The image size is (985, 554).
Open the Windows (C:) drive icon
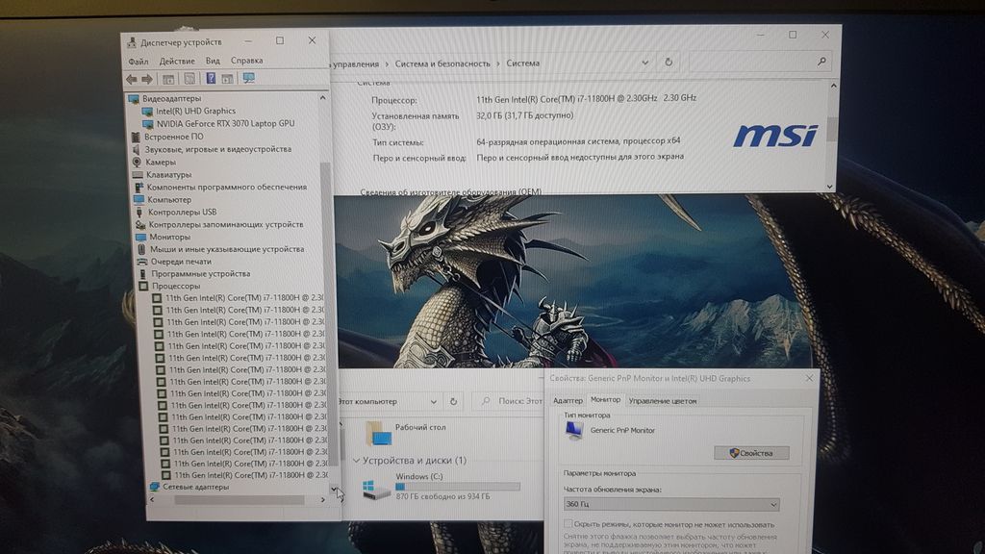tap(376, 490)
